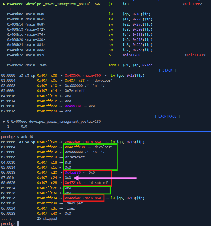Select the STACK section header
Viewport: 211px width, 226px height.
(x=167, y=70)
